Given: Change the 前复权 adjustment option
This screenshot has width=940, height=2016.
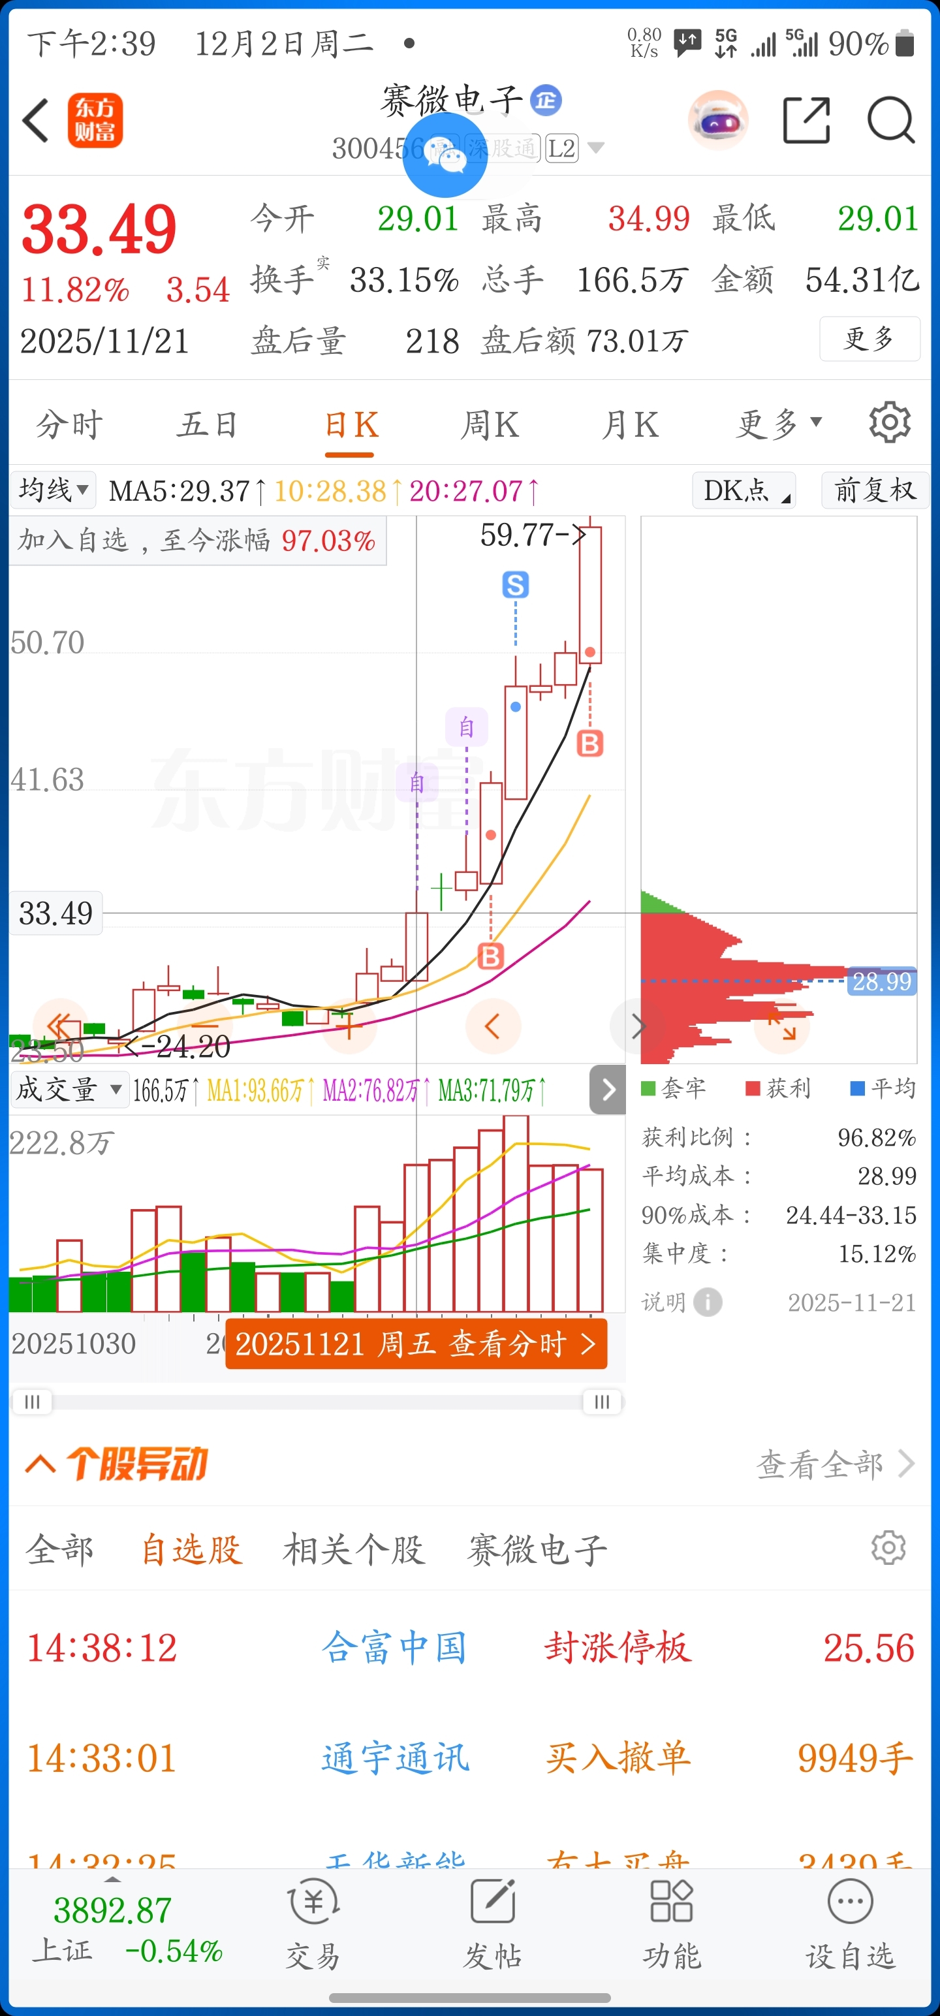Looking at the screenshot, I should [x=875, y=490].
